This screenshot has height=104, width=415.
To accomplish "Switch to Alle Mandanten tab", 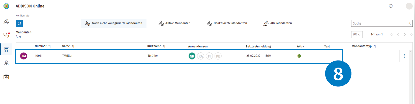I will [278, 23].
